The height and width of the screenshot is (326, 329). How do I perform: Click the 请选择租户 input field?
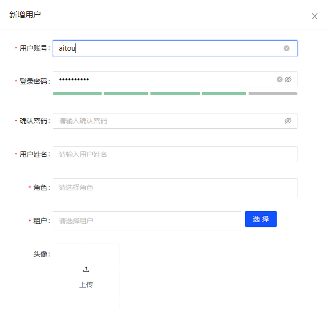click(147, 220)
